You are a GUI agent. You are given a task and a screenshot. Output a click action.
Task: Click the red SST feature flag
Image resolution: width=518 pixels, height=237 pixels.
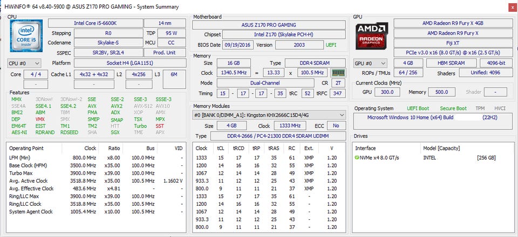point(160,126)
